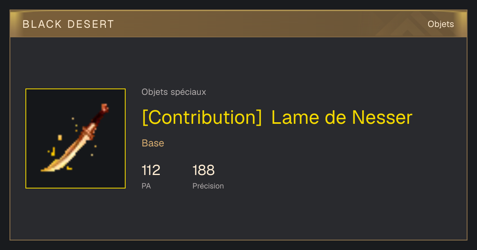477x250 pixels.
Task: Click the Nesser blade item icon
Action: (x=76, y=138)
